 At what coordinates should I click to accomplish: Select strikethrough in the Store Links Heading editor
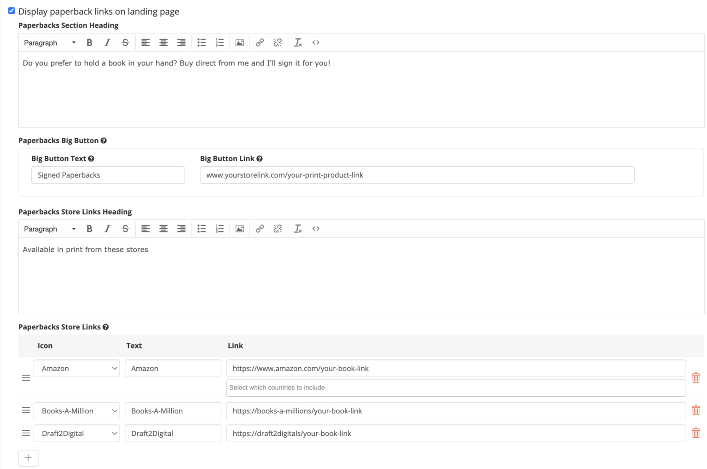(x=125, y=229)
